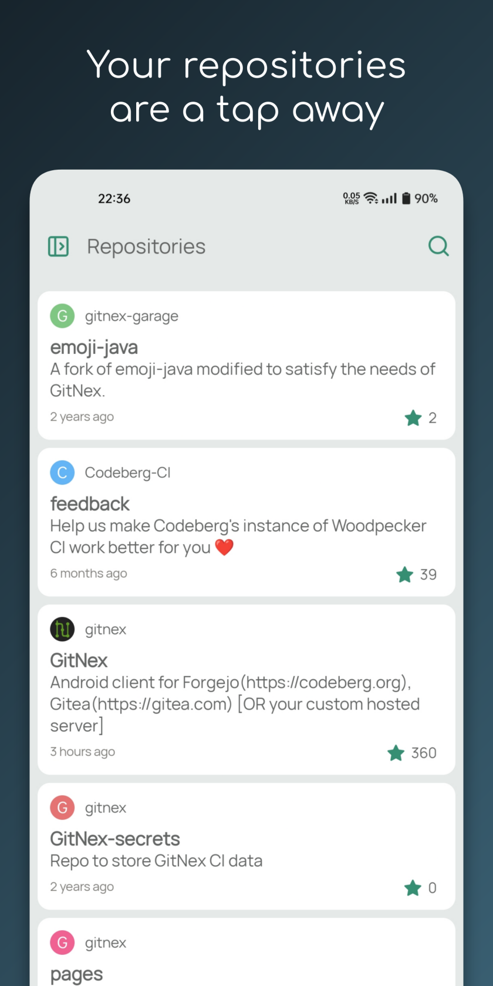Tap the Codeberg-CI blue avatar icon
Viewport: 493px width, 986px height.
coord(62,472)
